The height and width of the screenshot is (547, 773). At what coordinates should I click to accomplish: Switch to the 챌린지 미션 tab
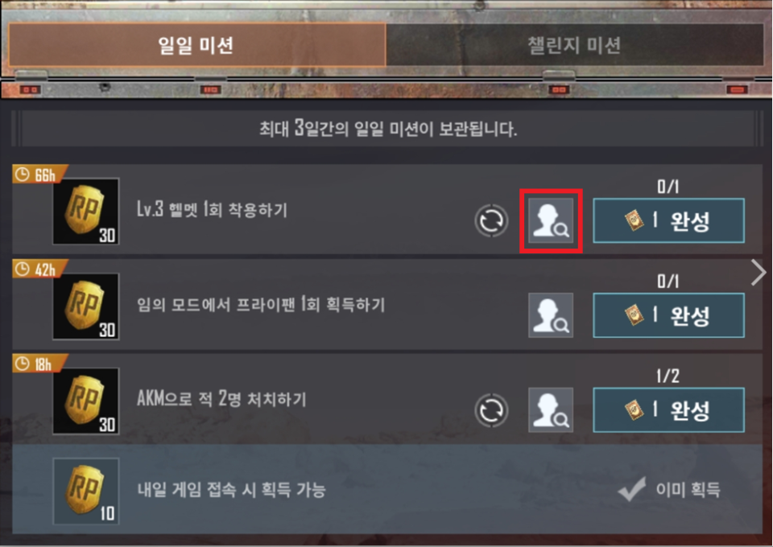(x=574, y=45)
